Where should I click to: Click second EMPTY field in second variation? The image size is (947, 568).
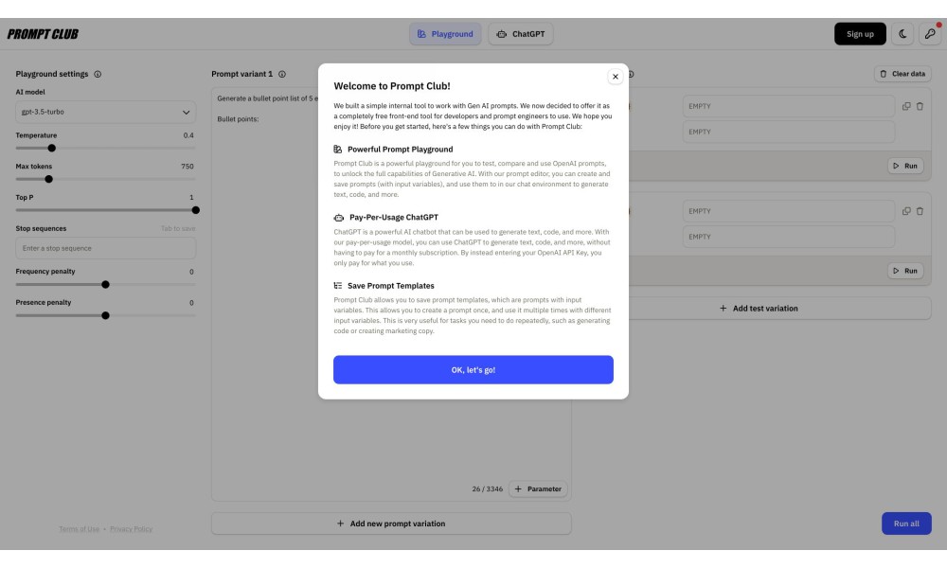[788, 237]
